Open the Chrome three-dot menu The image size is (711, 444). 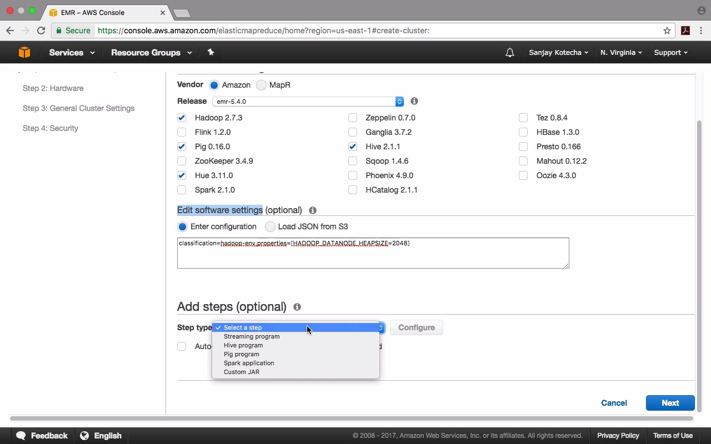coord(701,31)
